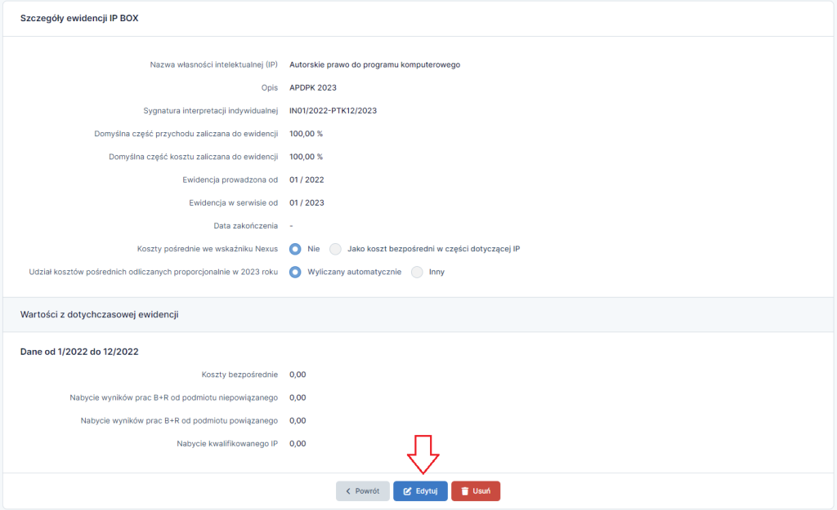Click the Usuń button
Viewport: 837px width, 510px height.
coord(475,490)
